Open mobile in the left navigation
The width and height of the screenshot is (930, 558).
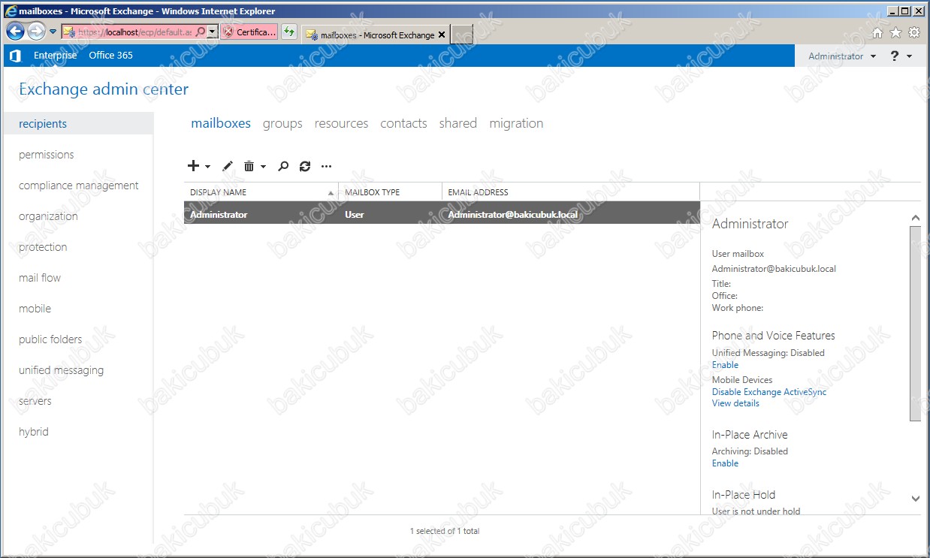tap(35, 309)
